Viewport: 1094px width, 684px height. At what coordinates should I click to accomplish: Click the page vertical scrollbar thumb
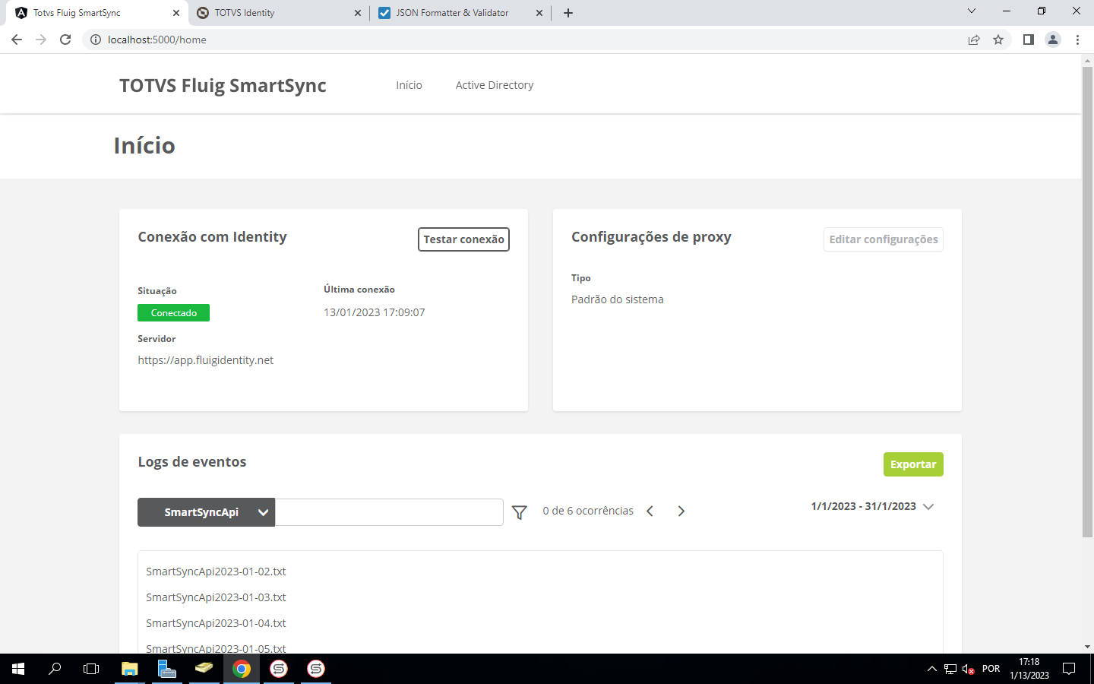(x=1087, y=302)
